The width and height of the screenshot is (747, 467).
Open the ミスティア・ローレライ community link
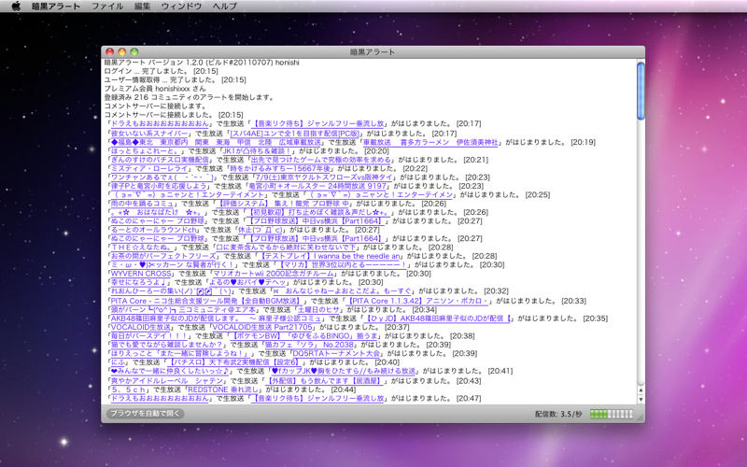pyautogui.click(x=149, y=169)
